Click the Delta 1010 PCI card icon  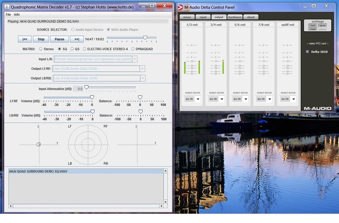tap(308, 52)
